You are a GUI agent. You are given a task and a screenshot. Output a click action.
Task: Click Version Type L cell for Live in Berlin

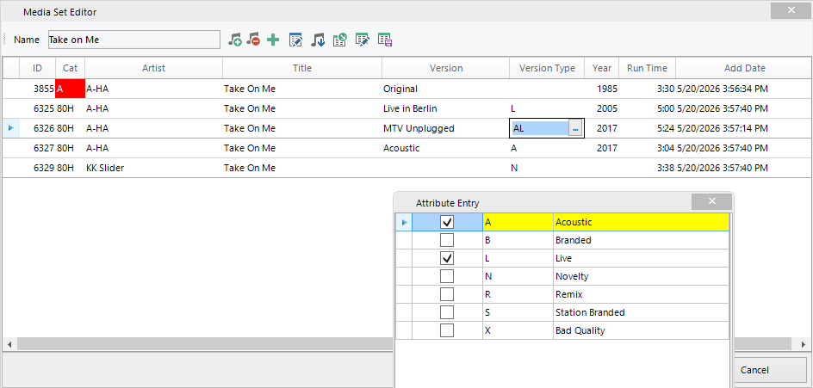click(x=547, y=108)
